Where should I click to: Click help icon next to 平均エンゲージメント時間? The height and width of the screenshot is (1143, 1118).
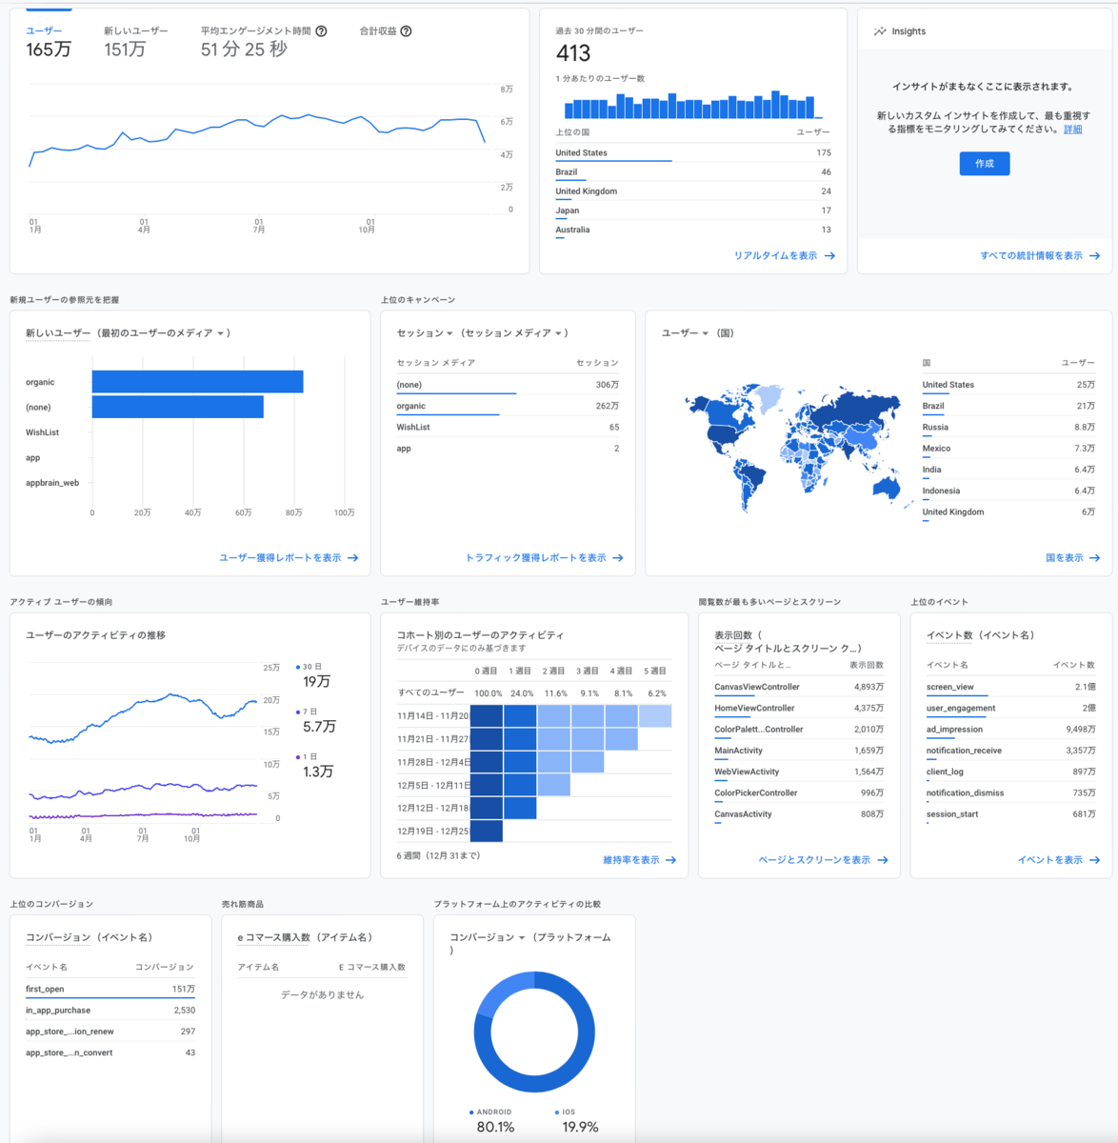click(321, 31)
